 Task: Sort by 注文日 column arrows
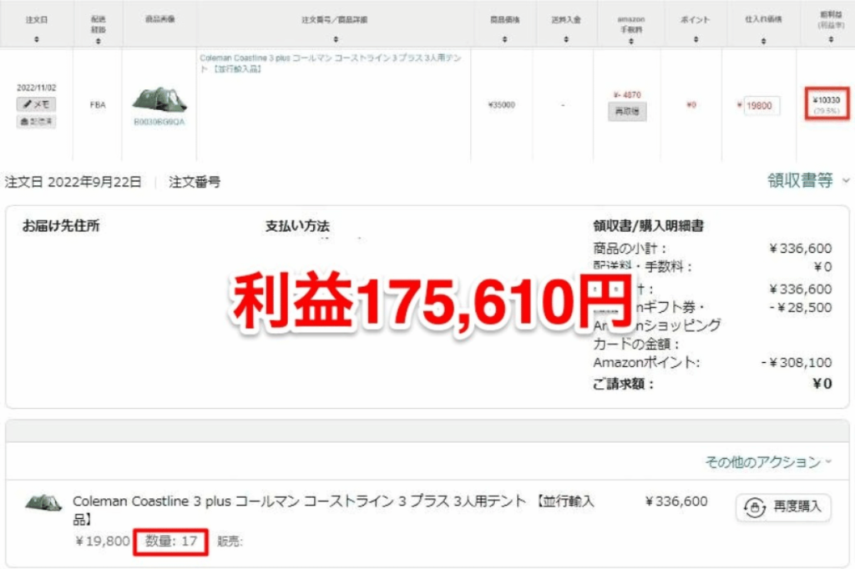37,39
